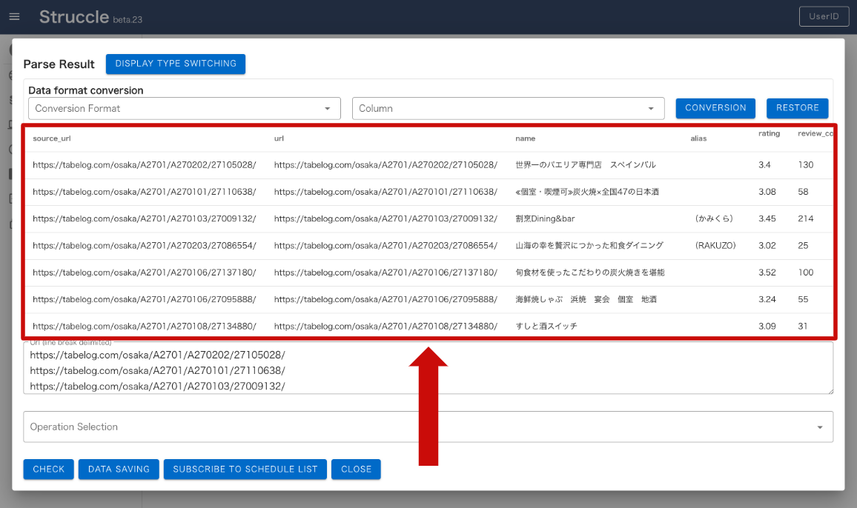This screenshot has width=857, height=508.
Task: Click the rating column header
Action: [769, 133]
